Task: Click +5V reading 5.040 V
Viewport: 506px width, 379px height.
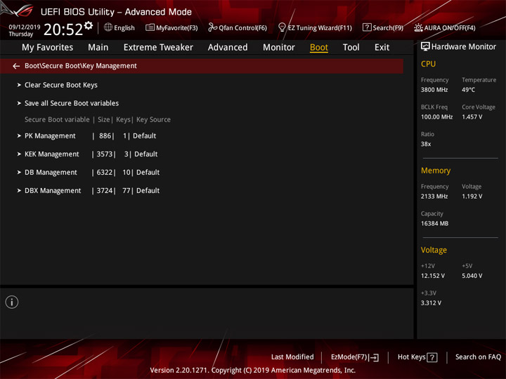Action: point(472,276)
